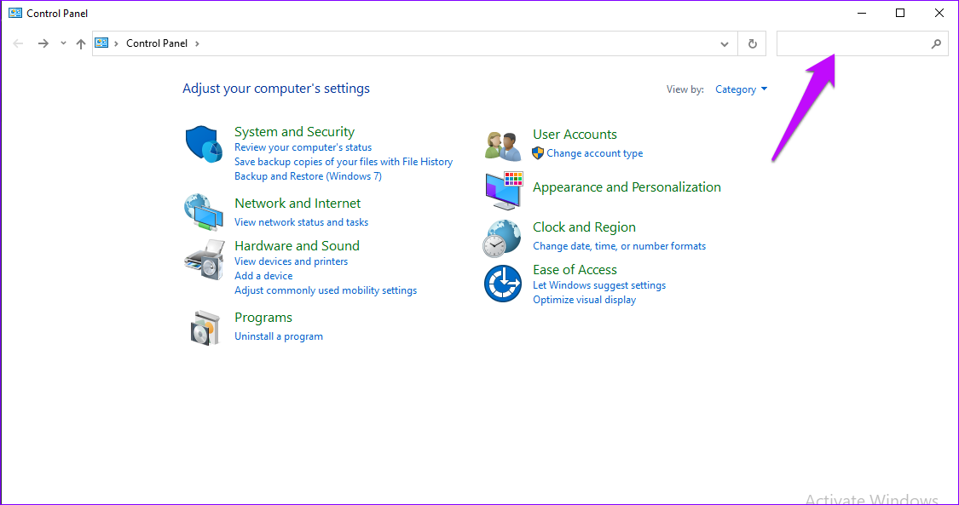Minimize the Control Panel window
959x505 pixels.
coord(861,13)
